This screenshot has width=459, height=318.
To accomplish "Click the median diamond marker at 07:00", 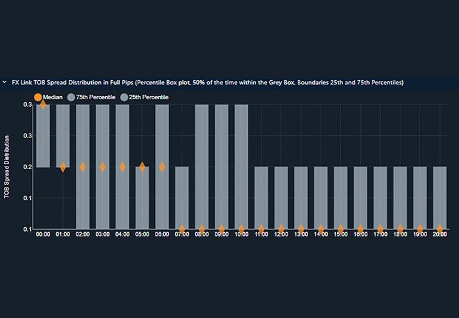I will click(x=182, y=228).
